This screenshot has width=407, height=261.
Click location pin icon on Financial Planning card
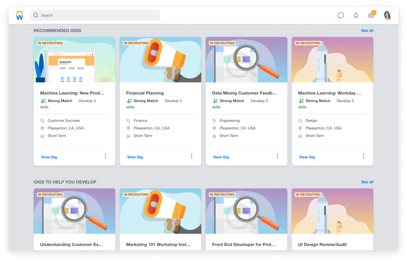(128, 128)
